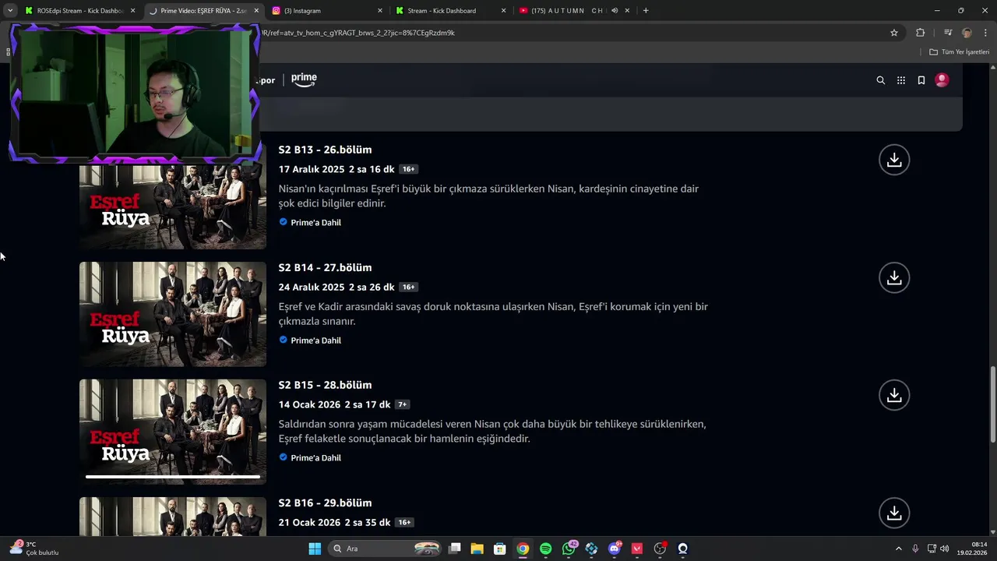Open File Explorer from the taskbar
The image size is (997, 561).
coord(477,549)
